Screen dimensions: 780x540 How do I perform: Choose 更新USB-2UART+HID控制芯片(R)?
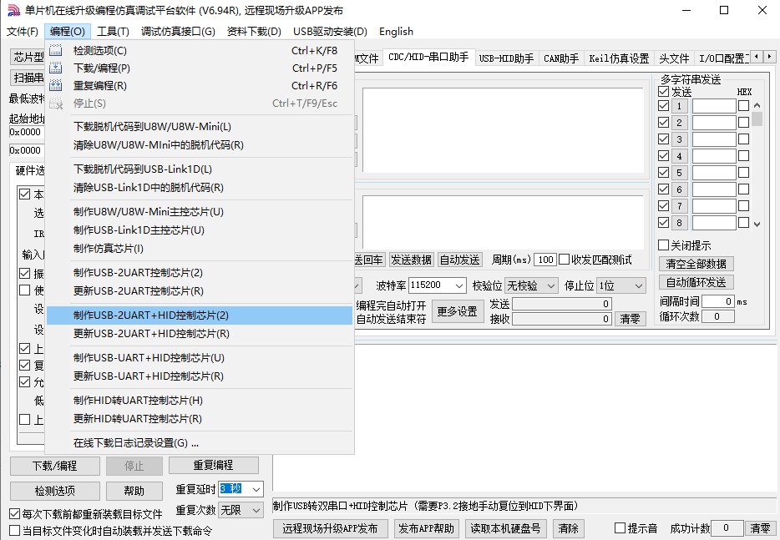coord(200,334)
